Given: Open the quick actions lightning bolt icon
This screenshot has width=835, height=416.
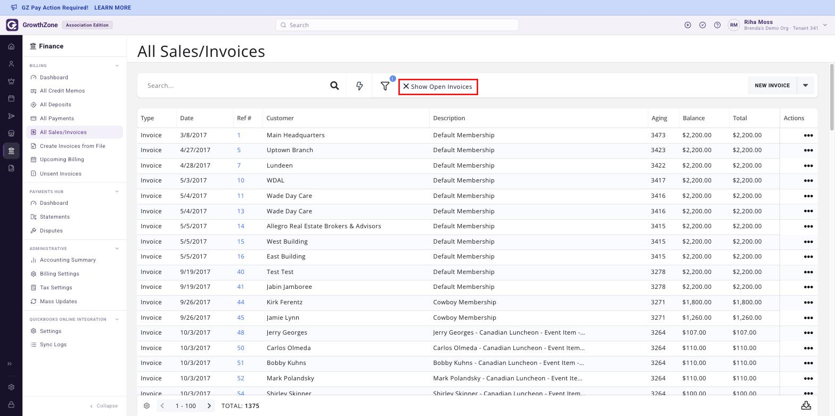Looking at the screenshot, I should pyautogui.click(x=359, y=86).
